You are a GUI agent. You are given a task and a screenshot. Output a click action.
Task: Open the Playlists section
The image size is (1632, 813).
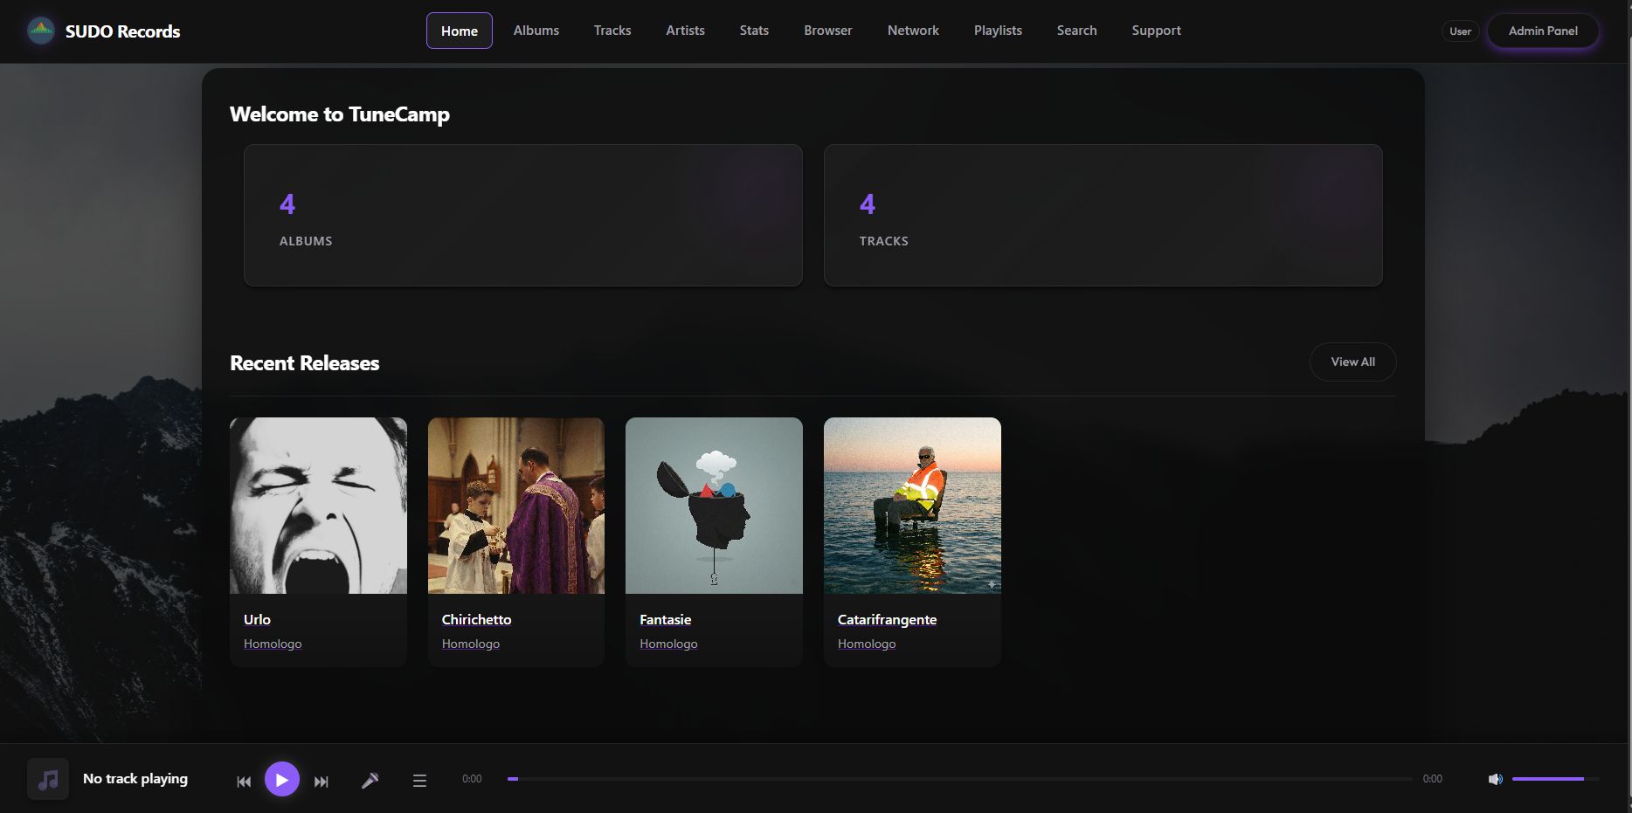click(997, 30)
